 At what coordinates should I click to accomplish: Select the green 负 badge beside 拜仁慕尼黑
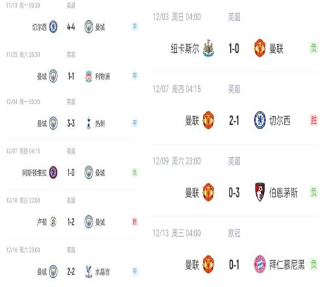314,264
